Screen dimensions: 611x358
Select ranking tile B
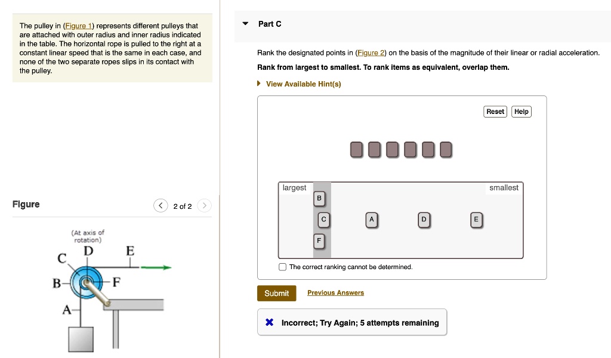(319, 198)
